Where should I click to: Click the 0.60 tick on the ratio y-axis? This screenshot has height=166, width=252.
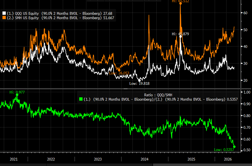247,139
